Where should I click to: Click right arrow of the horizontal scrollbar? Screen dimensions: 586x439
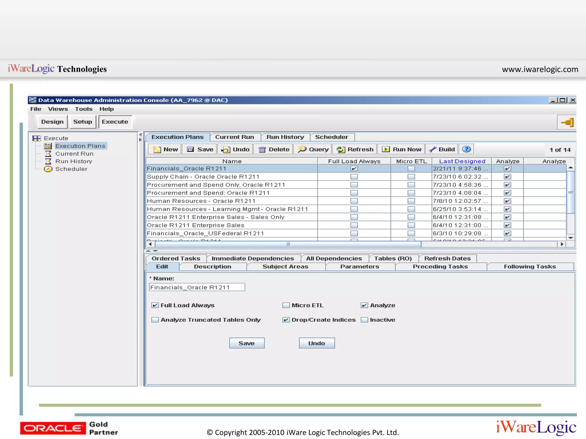pyautogui.click(x=562, y=244)
